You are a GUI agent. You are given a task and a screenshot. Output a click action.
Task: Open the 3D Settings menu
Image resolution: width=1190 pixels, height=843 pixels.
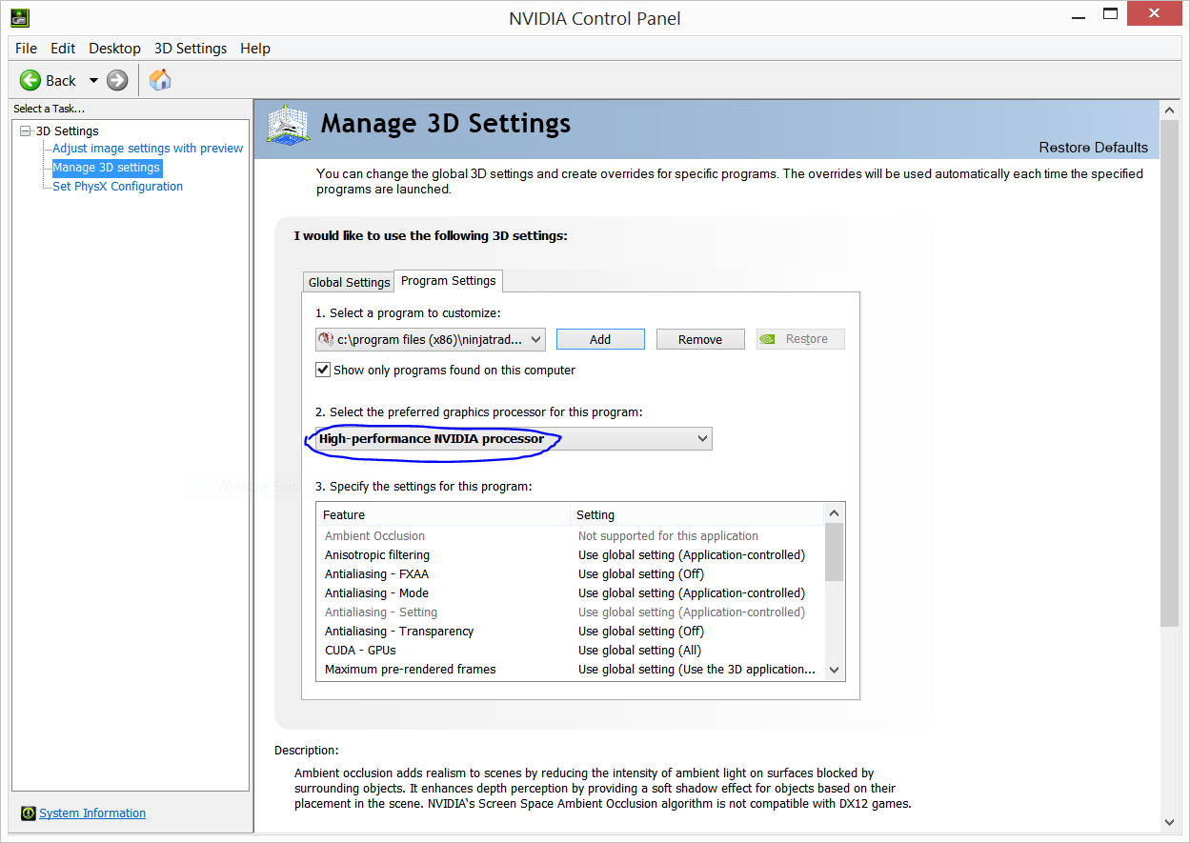point(191,49)
